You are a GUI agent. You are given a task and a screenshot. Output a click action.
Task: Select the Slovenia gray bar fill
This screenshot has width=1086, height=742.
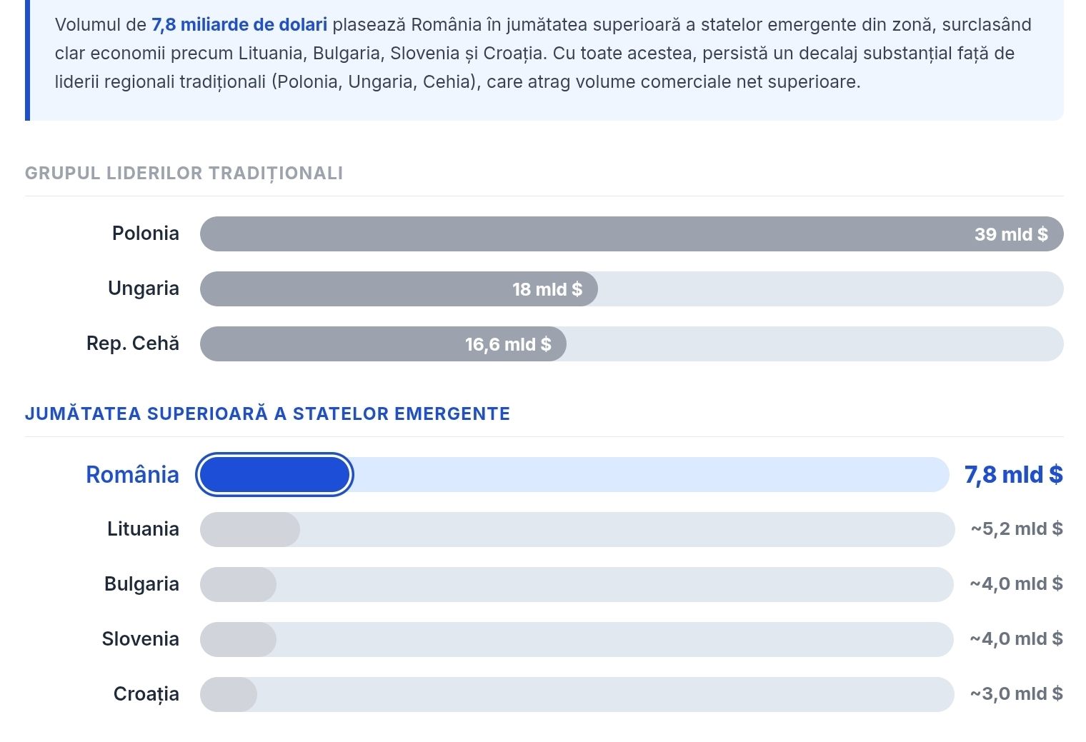(238, 640)
